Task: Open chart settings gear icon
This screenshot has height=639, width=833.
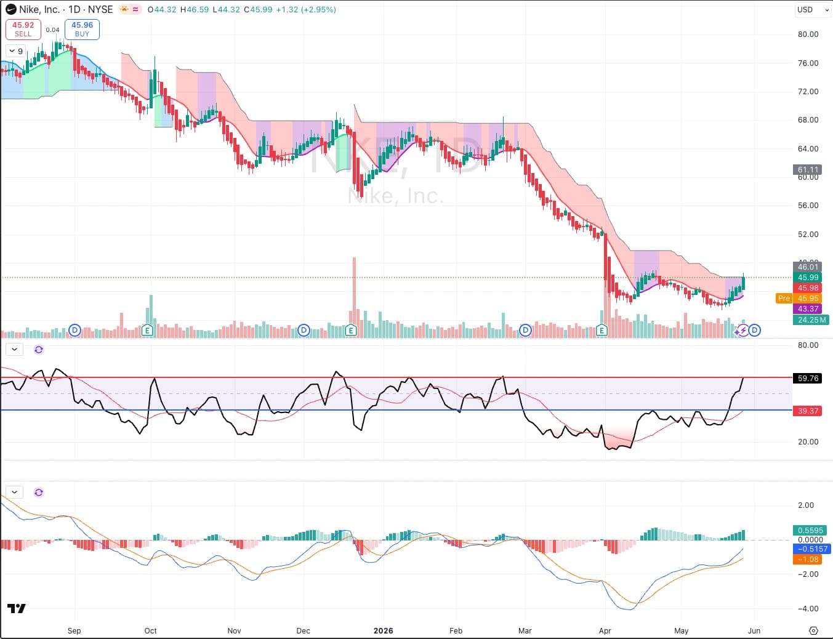Action: [813, 630]
